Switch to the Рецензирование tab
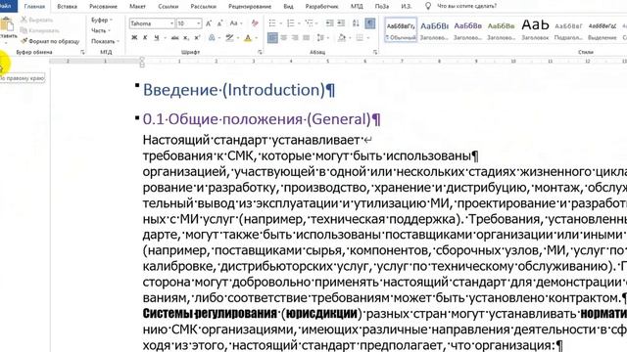This screenshot has width=627, height=352. (250, 7)
